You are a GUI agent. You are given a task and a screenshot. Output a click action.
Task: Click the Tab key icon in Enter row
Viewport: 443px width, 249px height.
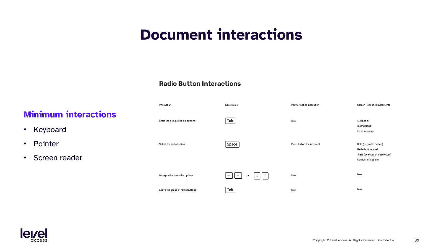[230, 121]
